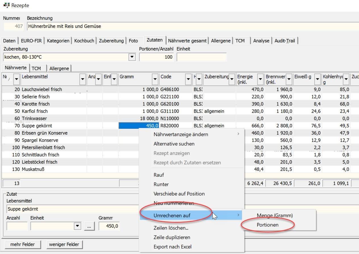This screenshot has width=359, height=254.
Task: Open the Zubereitung combo box dropdown
Action: point(132,57)
